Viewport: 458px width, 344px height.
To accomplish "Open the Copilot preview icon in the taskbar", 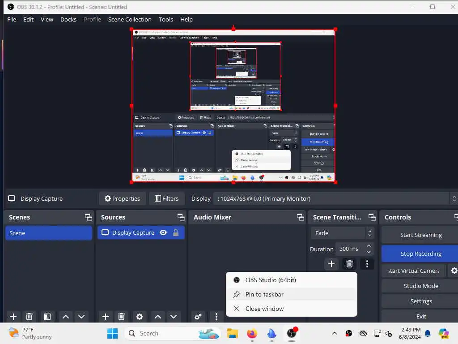I will coord(444,333).
